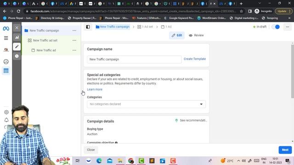The width and height of the screenshot is (294, 165).
Task: Open Learn more link
Action: coord(95,89)
